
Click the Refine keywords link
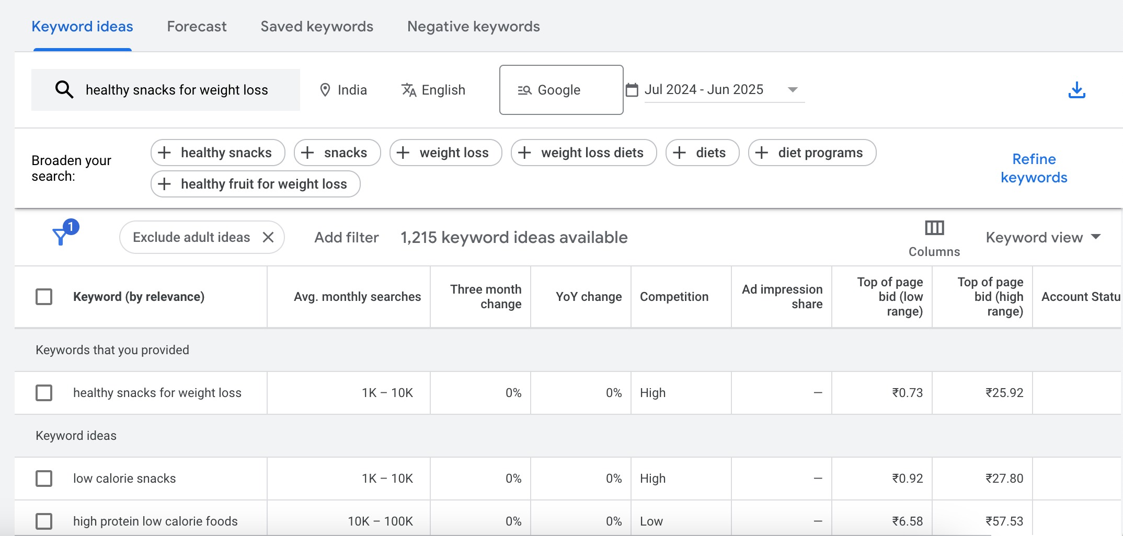click(x=1034, y=168)
